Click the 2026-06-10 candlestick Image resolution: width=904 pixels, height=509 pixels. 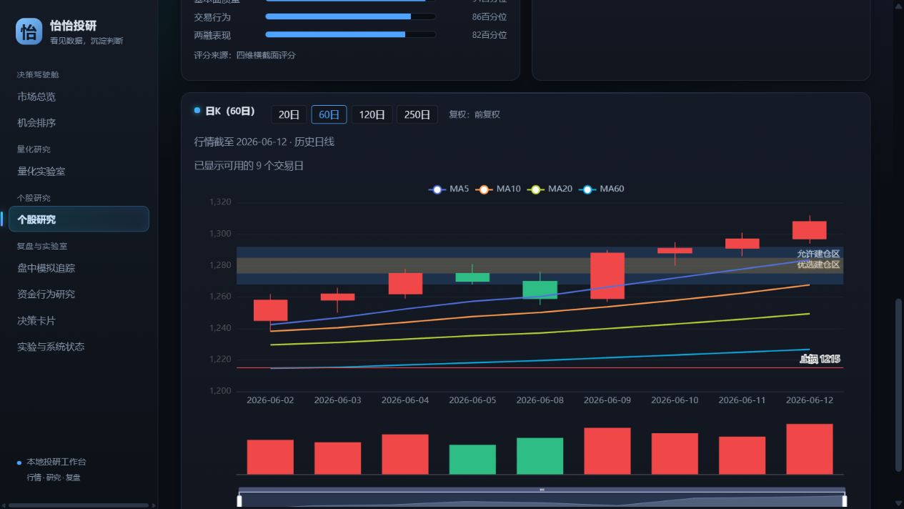click(675, 251)
